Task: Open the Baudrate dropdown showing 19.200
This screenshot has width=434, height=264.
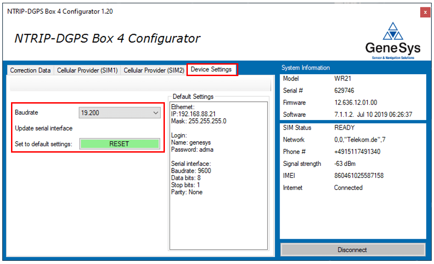Action: tap(119, 113)
